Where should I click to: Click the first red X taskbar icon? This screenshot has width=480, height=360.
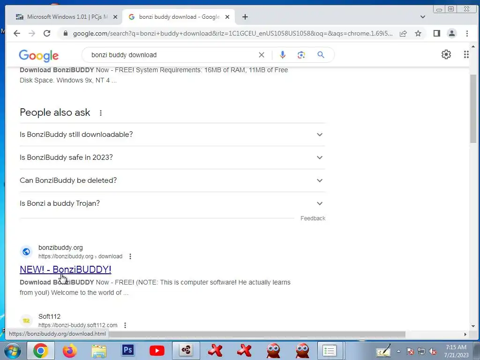tap(215, 351)
